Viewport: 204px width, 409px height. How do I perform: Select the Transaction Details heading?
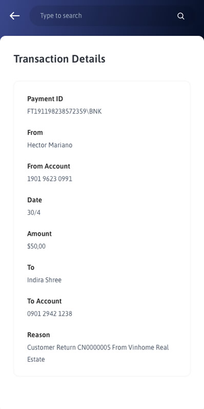click(x=59, y=59)
